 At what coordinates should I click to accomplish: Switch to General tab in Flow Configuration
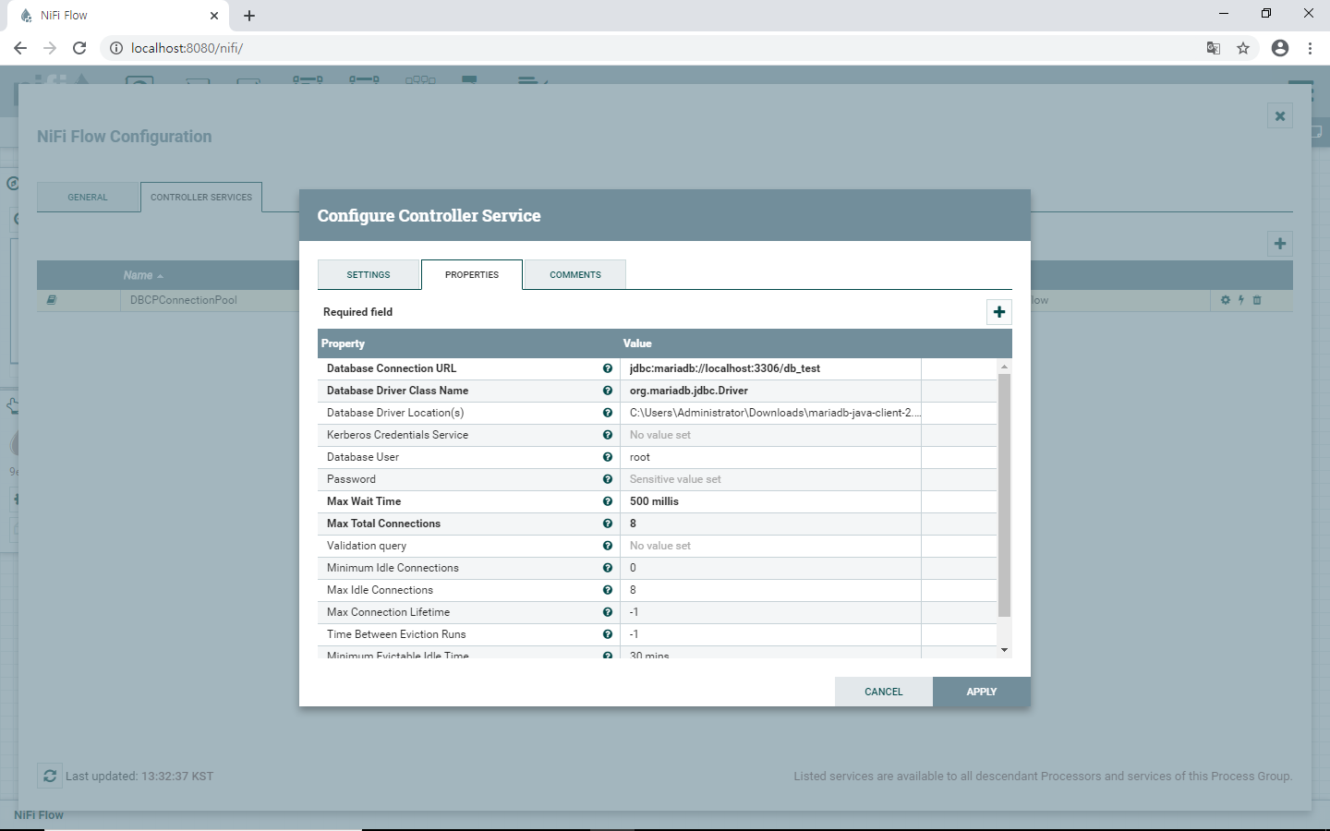coord(88,197)
